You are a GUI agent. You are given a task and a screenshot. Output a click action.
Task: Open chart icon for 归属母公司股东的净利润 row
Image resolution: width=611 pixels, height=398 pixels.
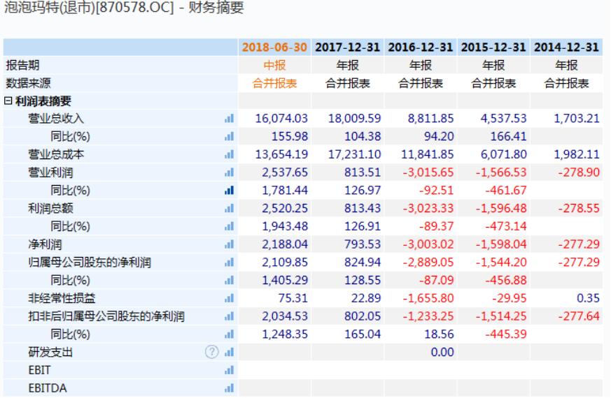point(229,263)
